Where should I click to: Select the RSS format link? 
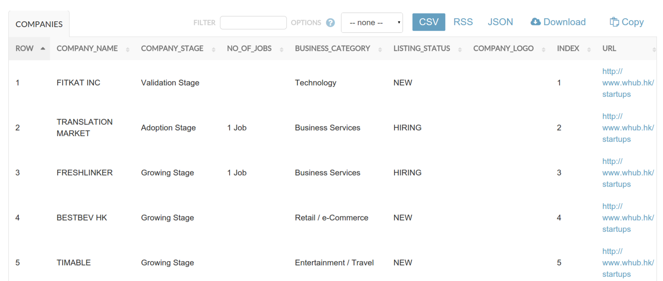[463, 22]
